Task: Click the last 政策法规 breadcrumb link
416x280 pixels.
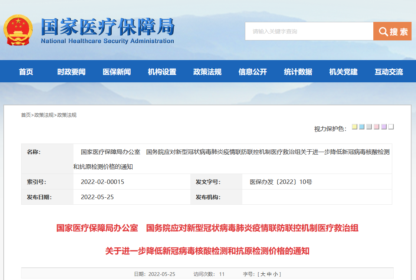Action: tap(67, 115)
